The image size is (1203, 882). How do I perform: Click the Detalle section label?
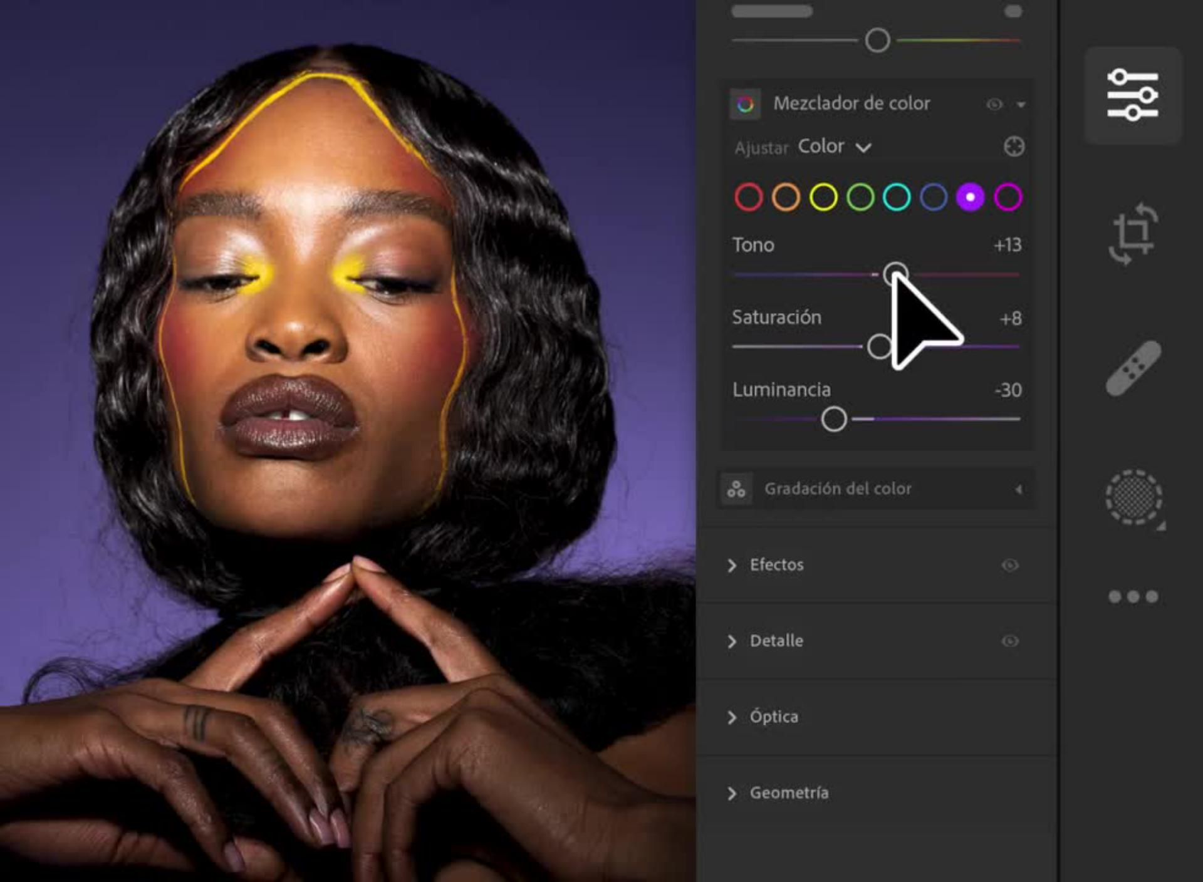[x=776, y=641]
